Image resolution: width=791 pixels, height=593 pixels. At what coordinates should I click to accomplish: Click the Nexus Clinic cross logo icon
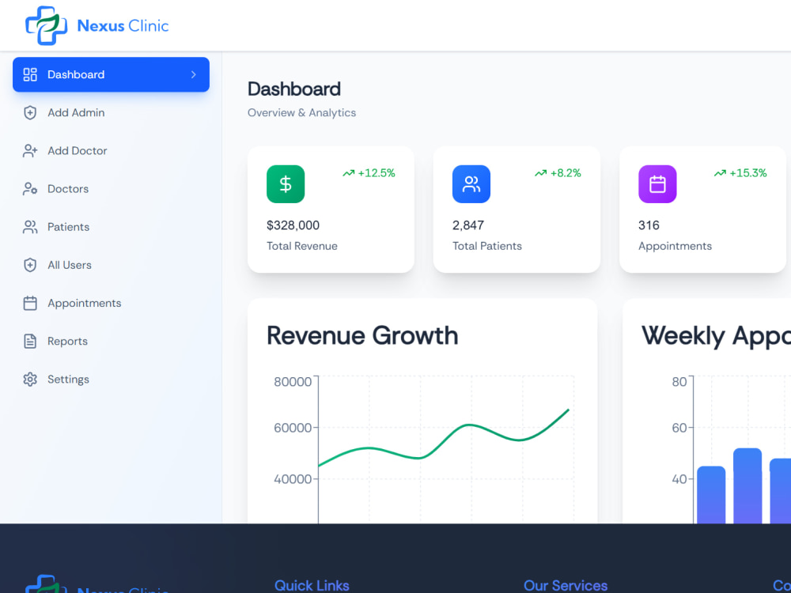46,25
